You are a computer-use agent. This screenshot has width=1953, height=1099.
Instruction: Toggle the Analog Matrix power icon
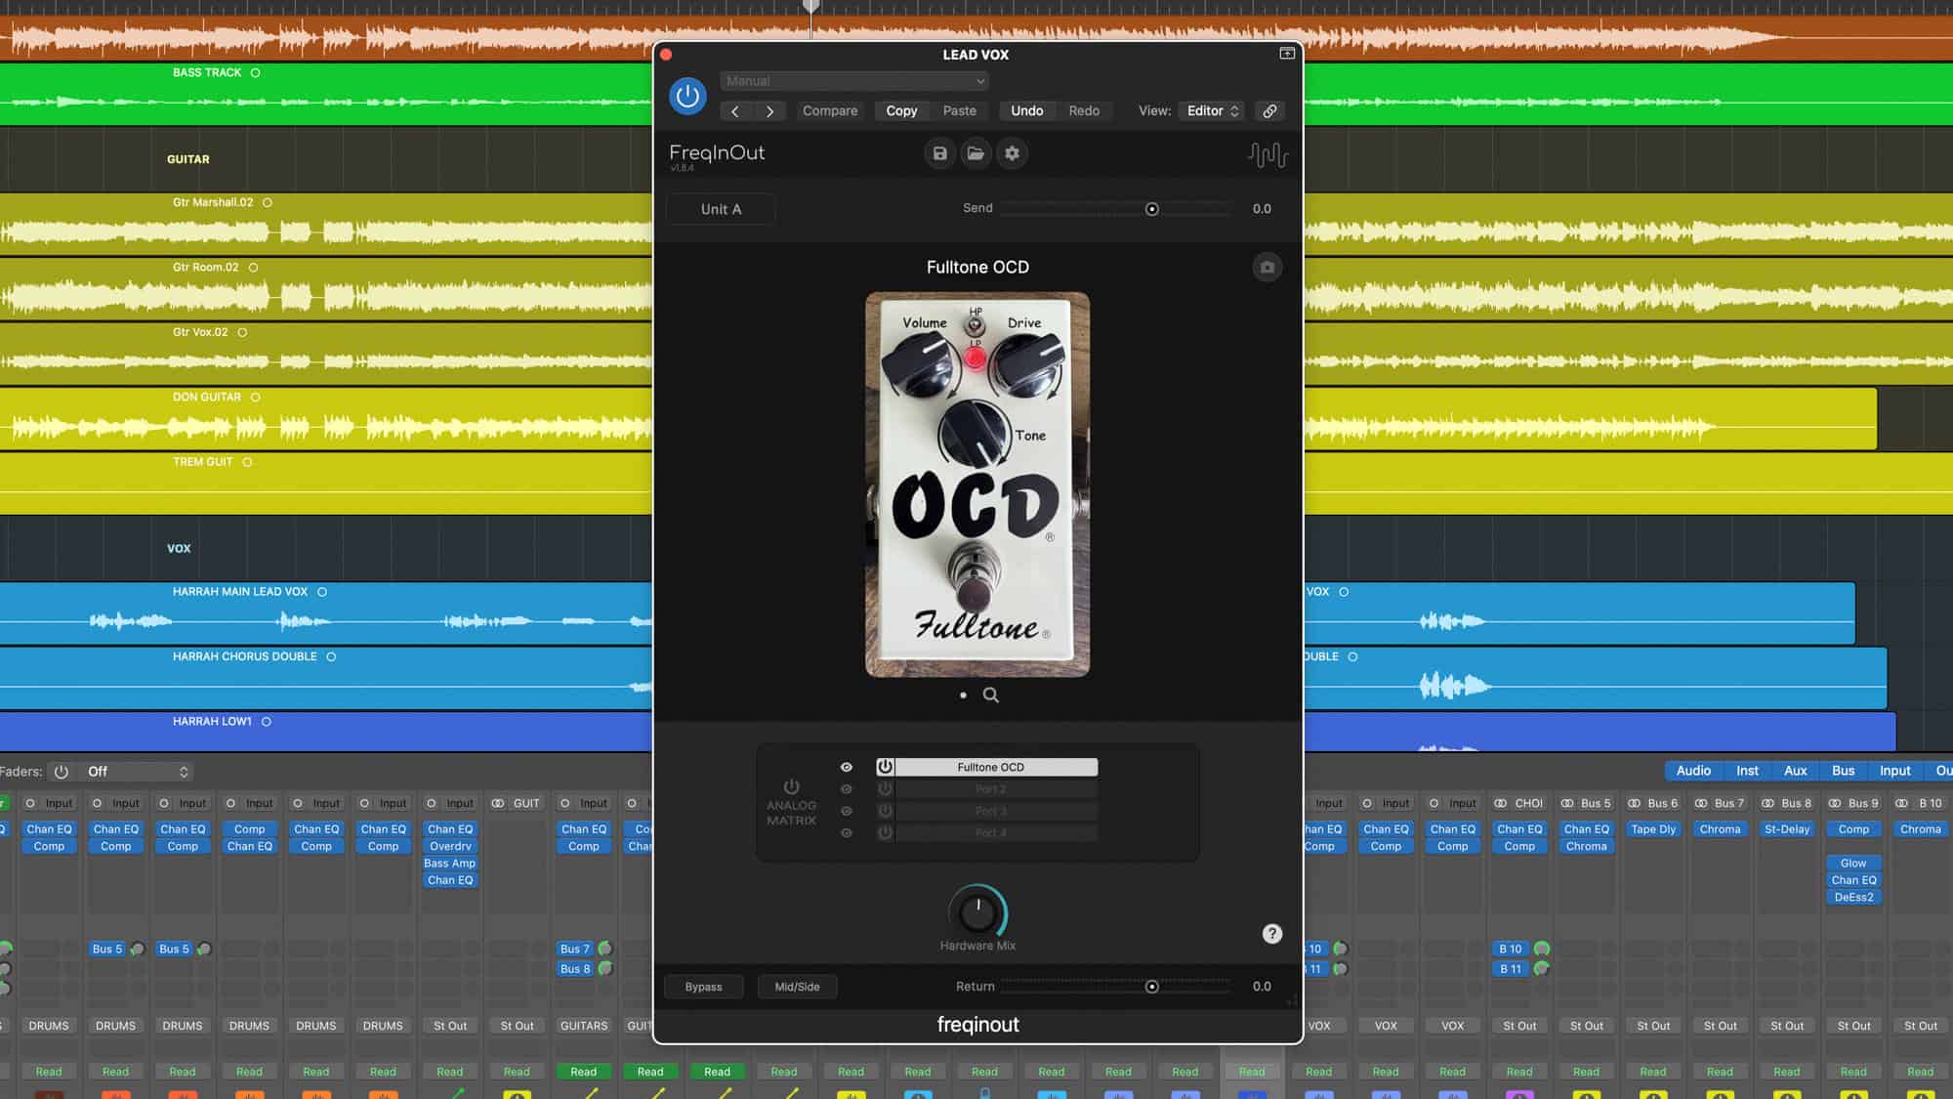coord(791,787)
